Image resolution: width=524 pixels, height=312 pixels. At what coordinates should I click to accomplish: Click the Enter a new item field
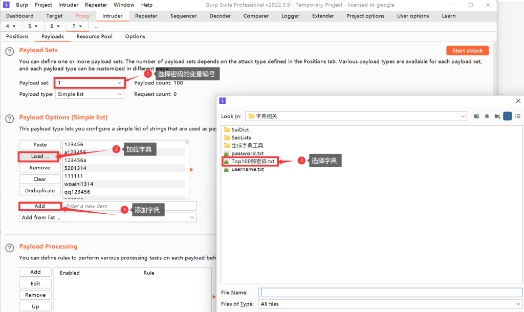coord(129,206)
